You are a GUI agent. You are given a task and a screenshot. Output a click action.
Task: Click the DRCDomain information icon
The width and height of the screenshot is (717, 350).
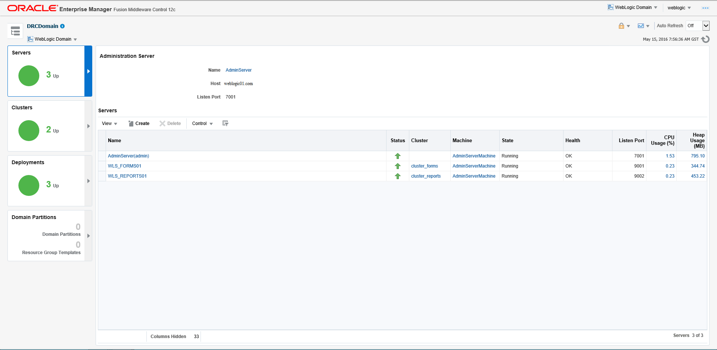(62, 26)
